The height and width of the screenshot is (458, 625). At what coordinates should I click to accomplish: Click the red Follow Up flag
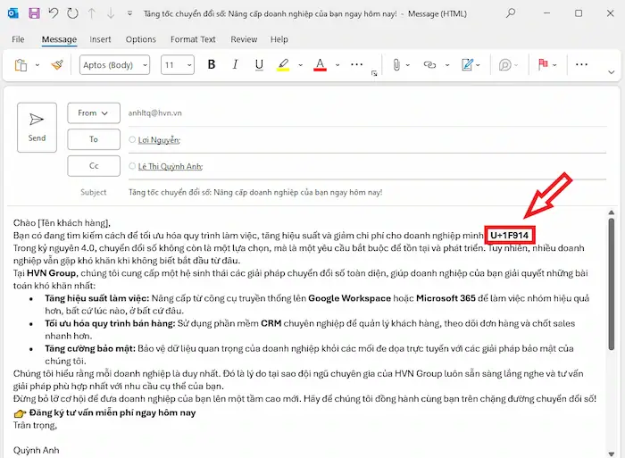coord(542,65)
